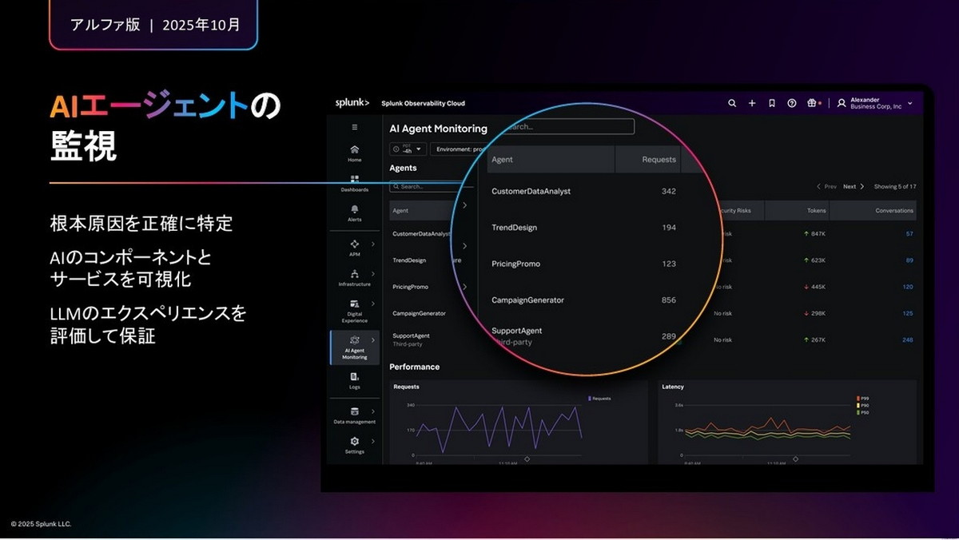Viewport: 959px width, 540px height.
Task: Click Next to view more agents
Action: [850, 186]
